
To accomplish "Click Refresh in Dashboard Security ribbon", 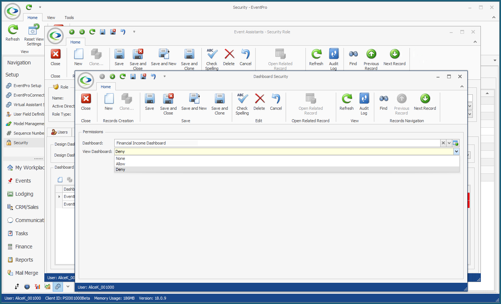I will (x=346, y=102).
